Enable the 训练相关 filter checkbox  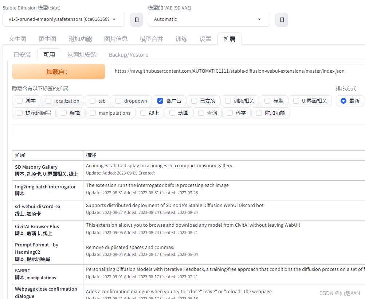[x=228, y=101]
